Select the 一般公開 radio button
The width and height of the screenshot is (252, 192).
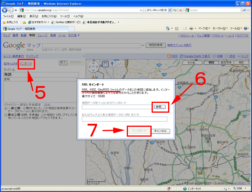(x=6, y=108)
